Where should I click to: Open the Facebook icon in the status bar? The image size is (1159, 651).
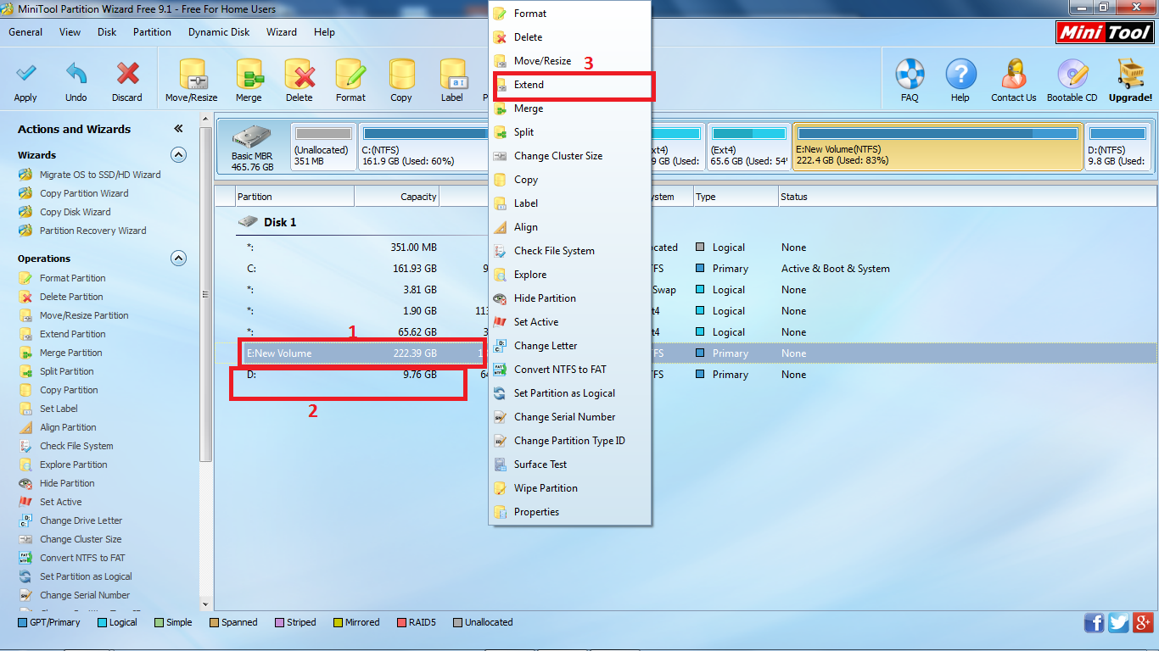pos(1095,623)
